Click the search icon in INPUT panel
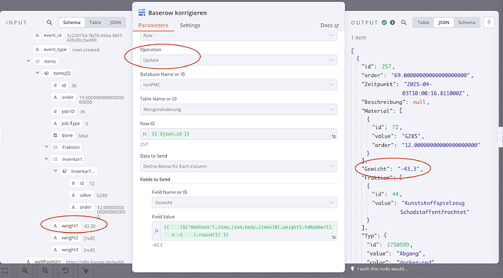The width and height of the screenshot is (503, 278). tap(49, 23)
